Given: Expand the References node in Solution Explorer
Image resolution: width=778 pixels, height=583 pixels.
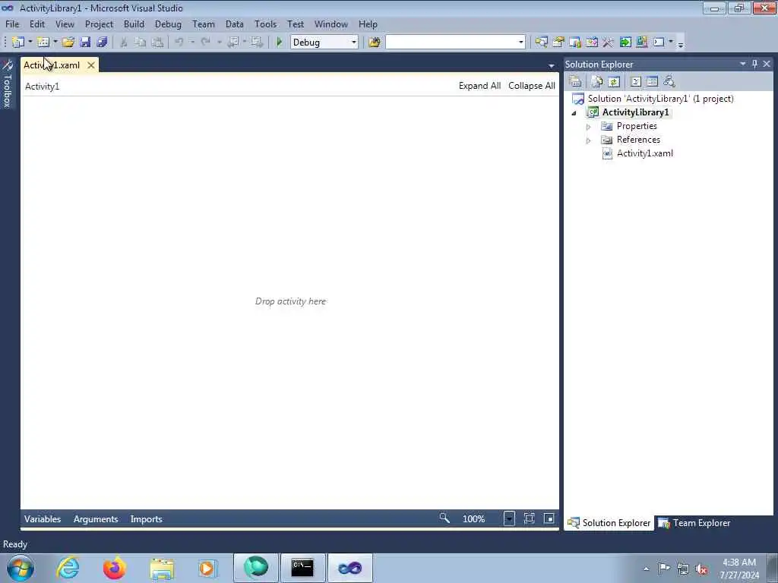Looking at the screenshot, I should pos(589,140).
